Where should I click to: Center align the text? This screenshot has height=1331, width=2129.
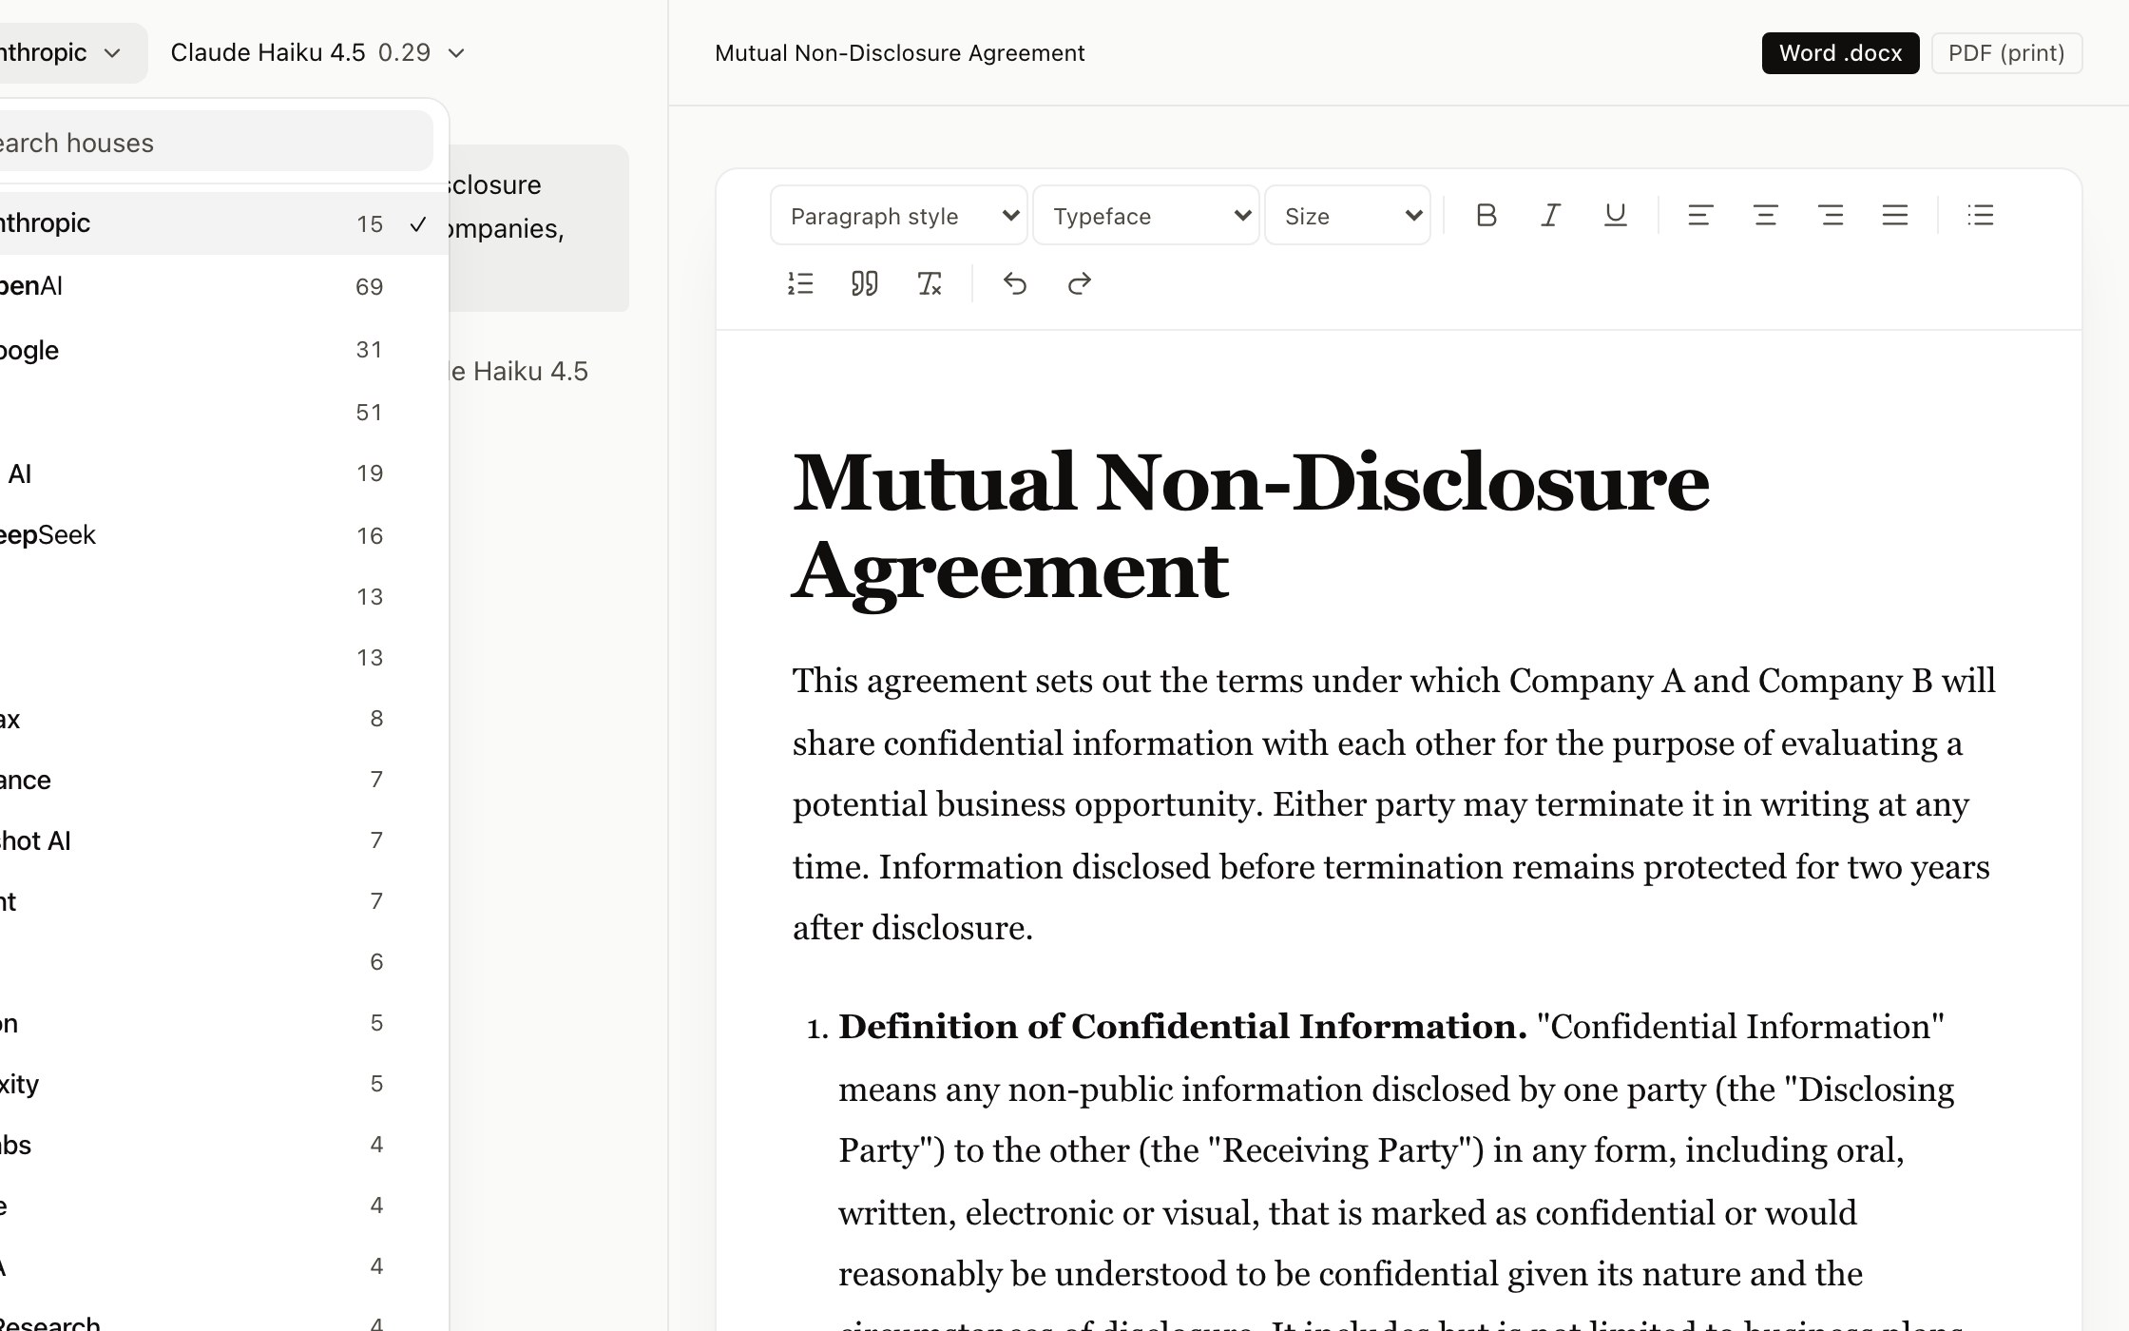click(x=1765, y=216)
